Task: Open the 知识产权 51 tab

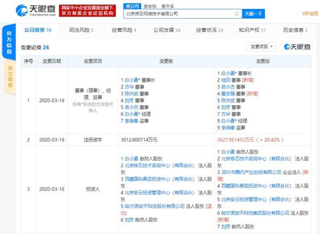Action: tap(252, 30)
